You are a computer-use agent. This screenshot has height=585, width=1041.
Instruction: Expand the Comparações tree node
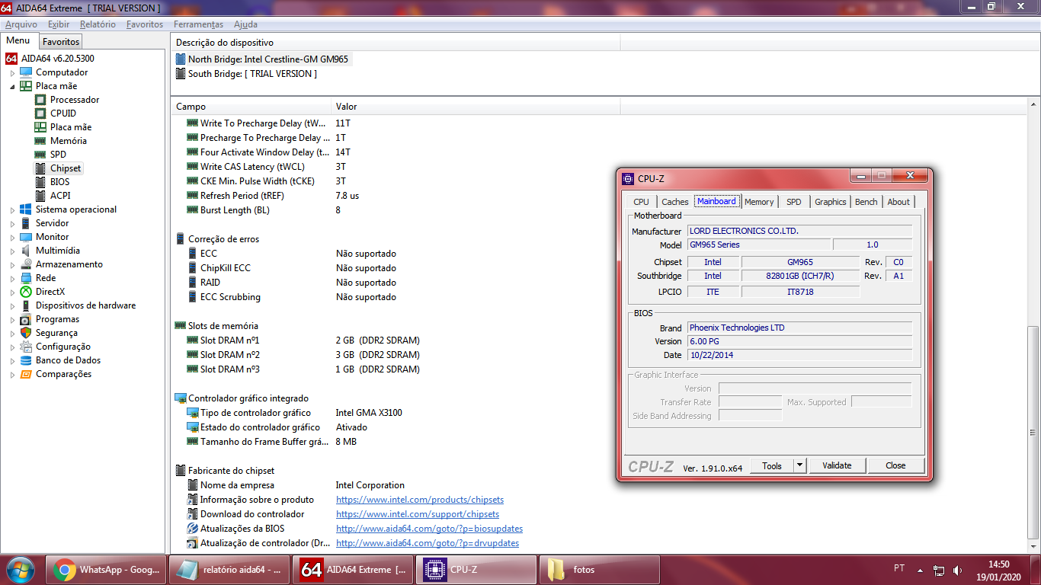coord(12,375)
